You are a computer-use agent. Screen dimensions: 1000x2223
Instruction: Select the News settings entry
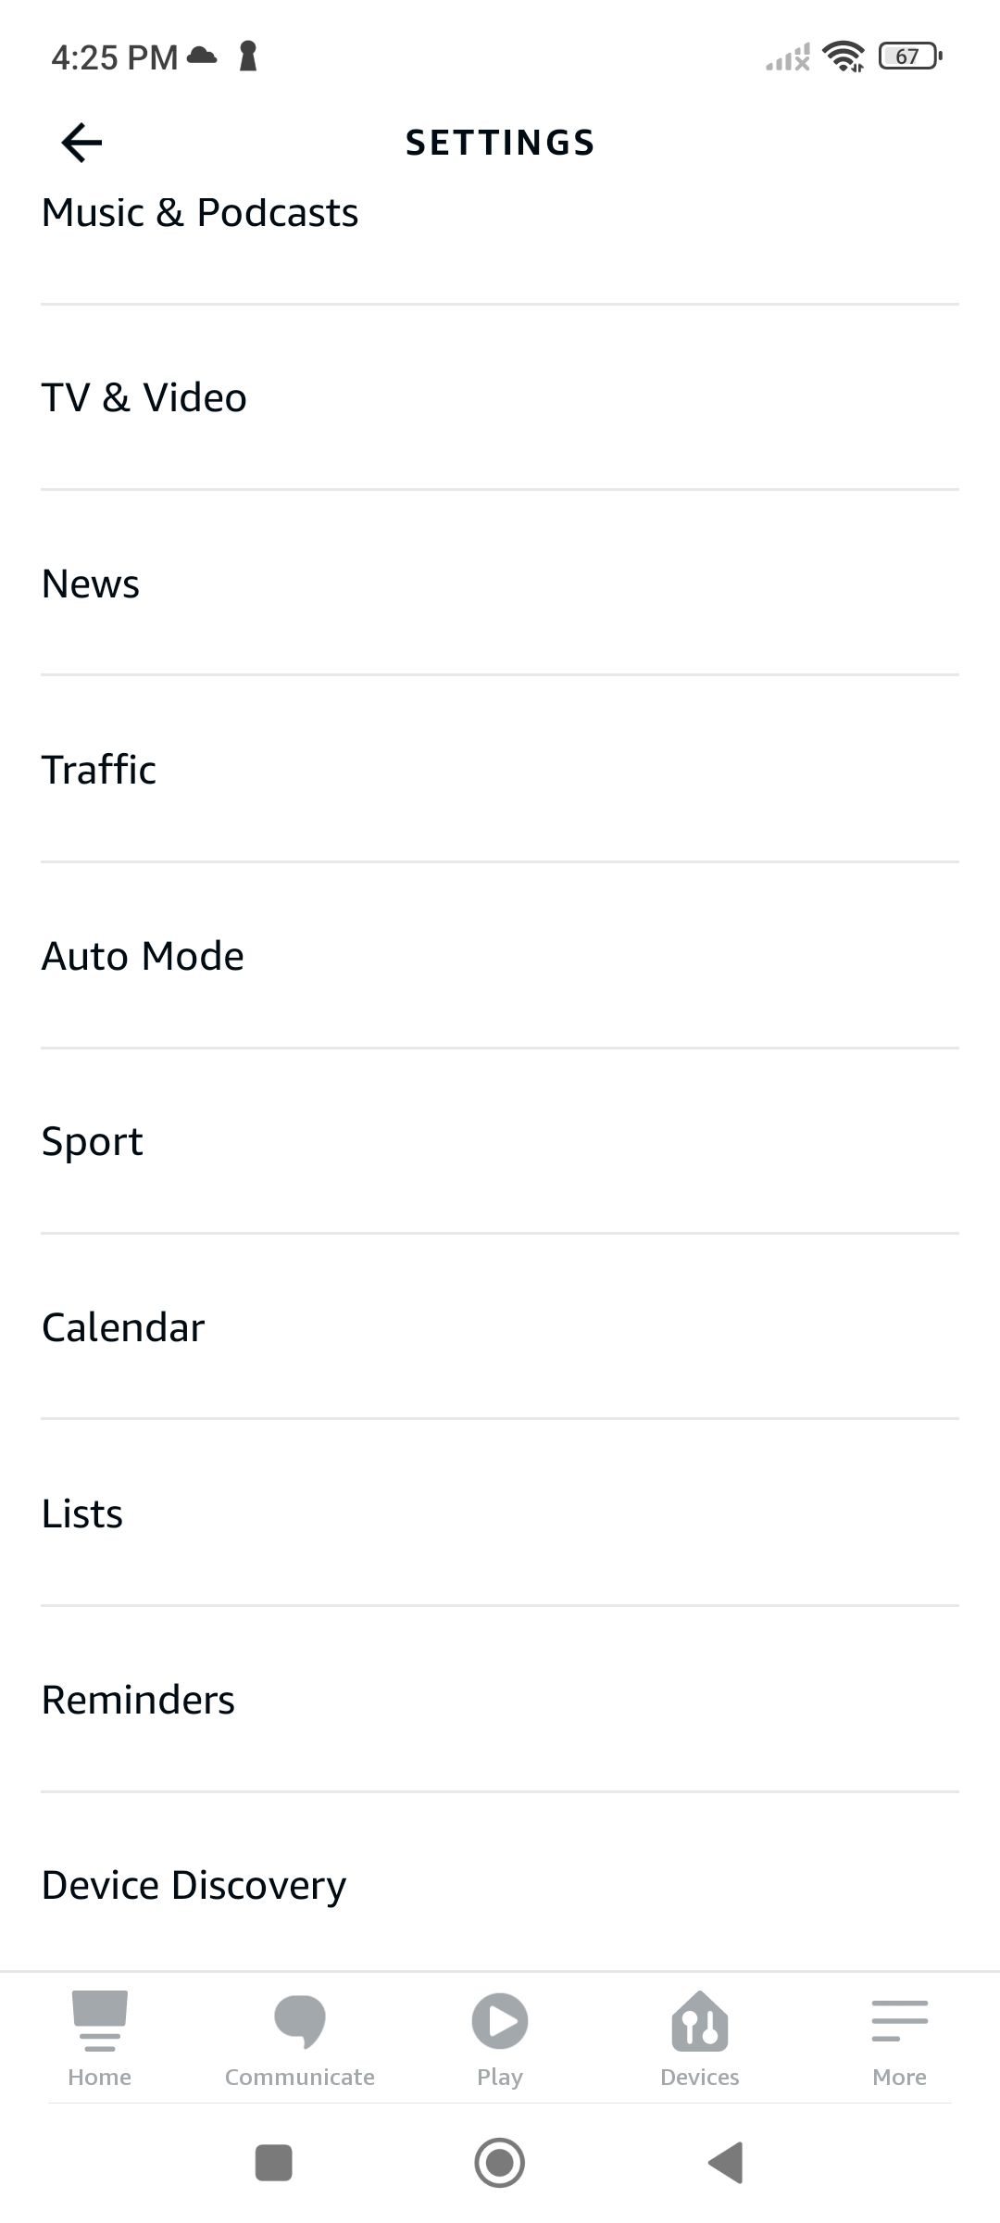pos(91,584)
